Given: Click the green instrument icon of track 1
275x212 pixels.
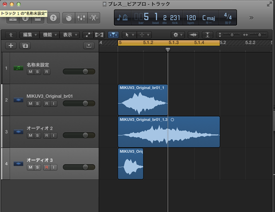Looking at the screenshot, I should (18, 68).
